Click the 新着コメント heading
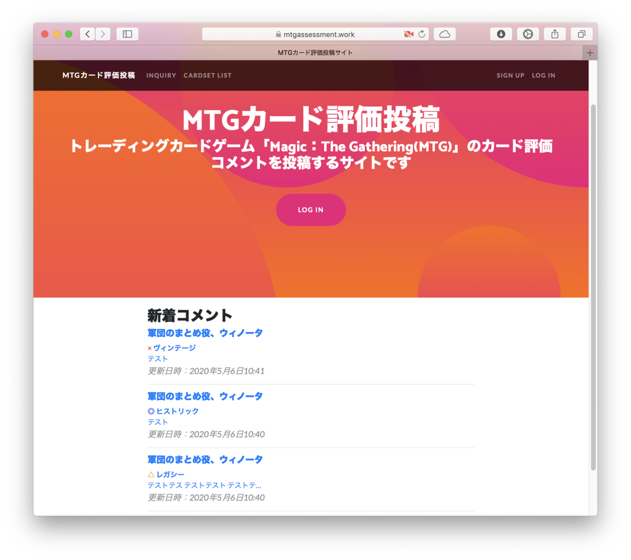This screenshot has width=631, height=560. (190, 315)
